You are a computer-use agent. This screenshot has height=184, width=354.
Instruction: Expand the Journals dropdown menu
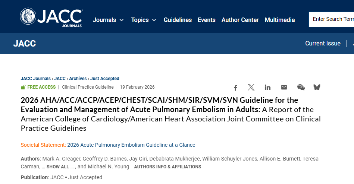coord(108,20)
